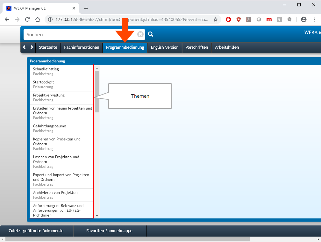
Task: Navigate back in browser
Action: 7,19
